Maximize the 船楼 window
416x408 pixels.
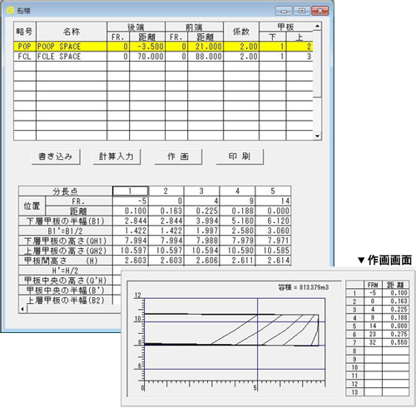302,11
